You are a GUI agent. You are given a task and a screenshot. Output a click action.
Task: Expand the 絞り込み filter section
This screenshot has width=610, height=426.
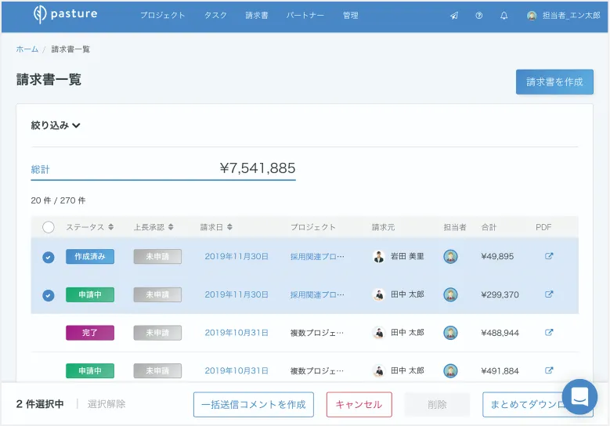pyautogui.click(x=56, y=125)
